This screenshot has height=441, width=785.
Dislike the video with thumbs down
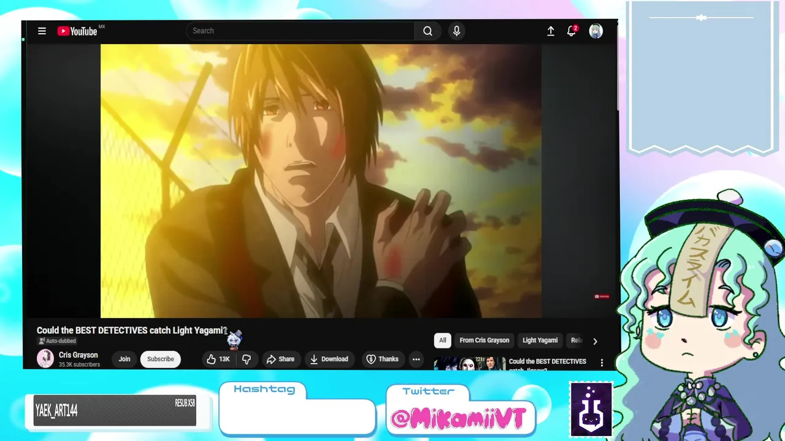[247, 359]
